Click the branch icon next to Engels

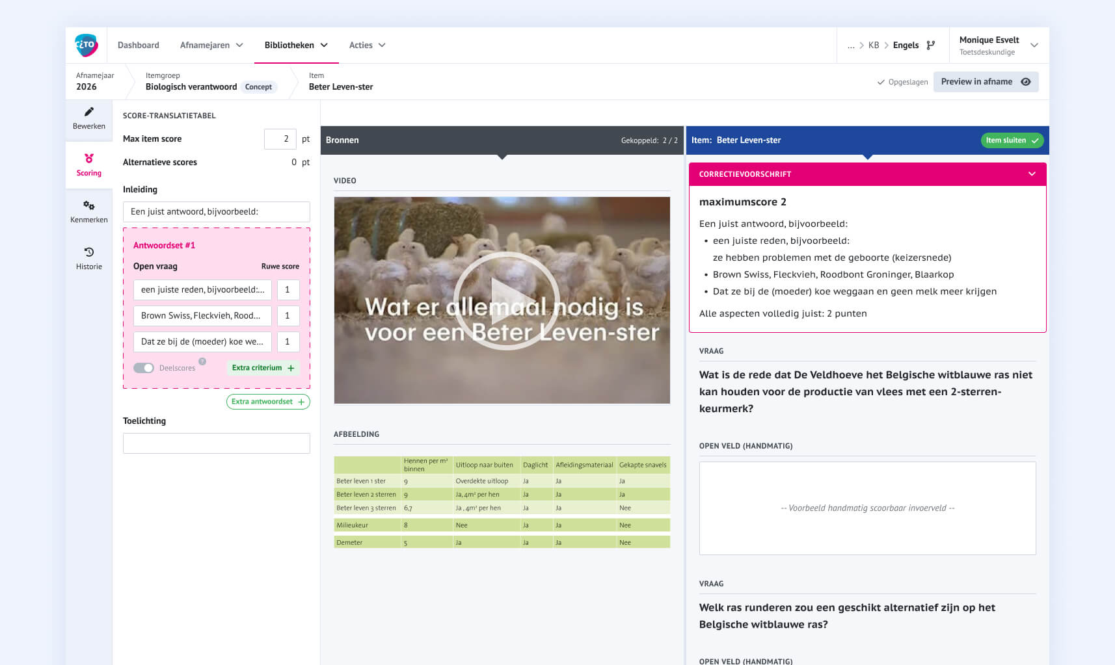coord(931,46)
